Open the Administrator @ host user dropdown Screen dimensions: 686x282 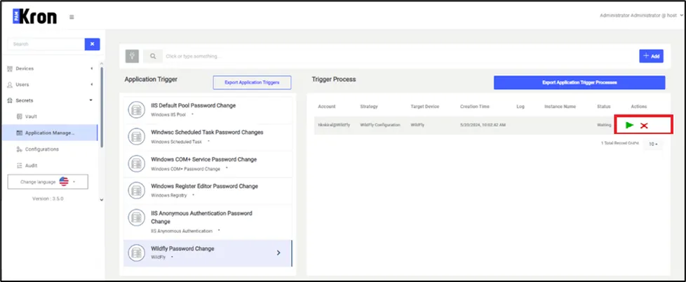[641, 15]
